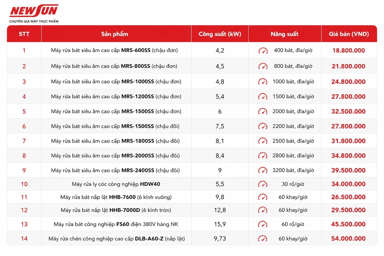
Task: Click the NEWSUN logo
Action: 34,13
